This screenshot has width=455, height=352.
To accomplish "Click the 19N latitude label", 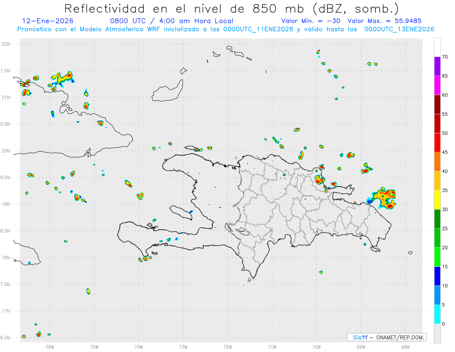I will click(6, 204).
